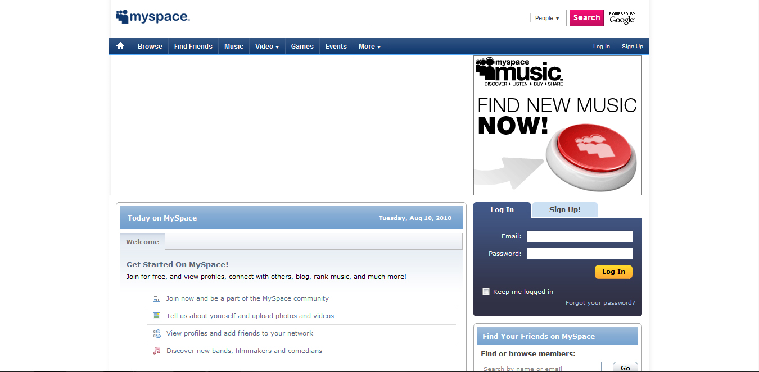The width and height of the screenshot is (759, 372).
Task: Click the Powered by Google logo
Action: [622, 18]
